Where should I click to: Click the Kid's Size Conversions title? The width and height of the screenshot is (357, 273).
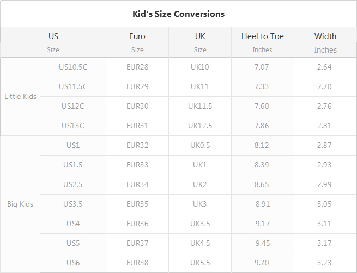(179, 14)
